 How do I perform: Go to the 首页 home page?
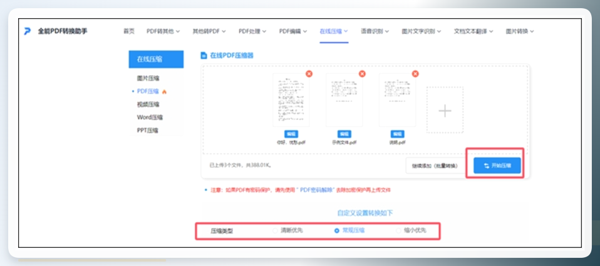point(129,31)
